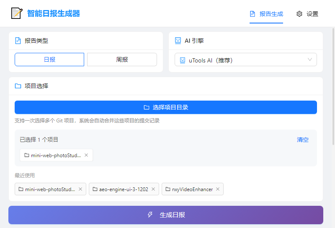Click 清空 to clear selected projects
The height and width of the screenshot is (228, 335).
[x=303, y=140]
